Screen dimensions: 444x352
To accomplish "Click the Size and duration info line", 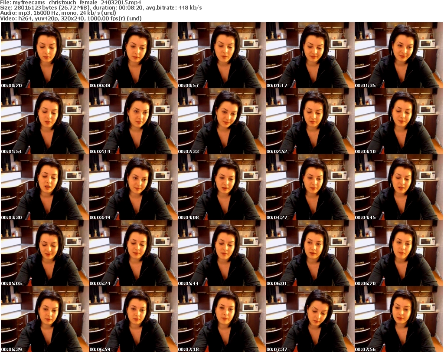I will [101, 8].
